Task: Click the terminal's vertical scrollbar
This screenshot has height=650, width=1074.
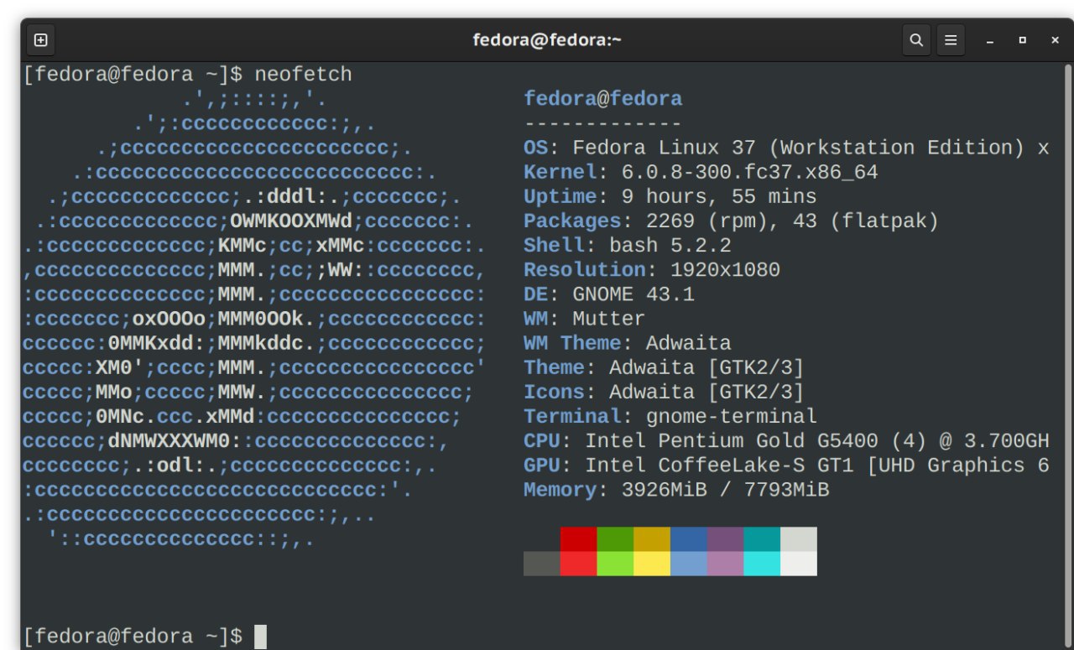Action: pos(1068,356)
